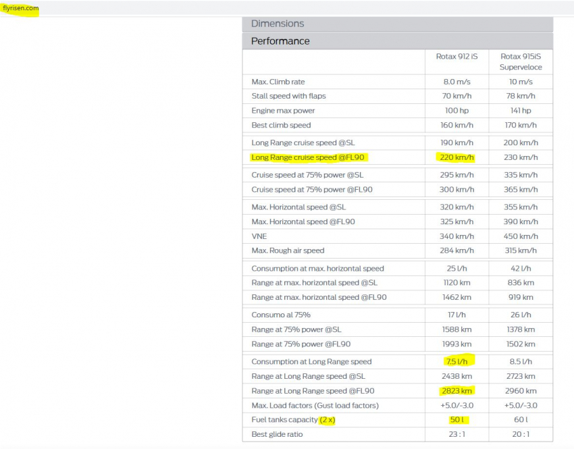574x449 pixels.
Task: Click the 295 km/h cruise value
Action: coord(456,176)
